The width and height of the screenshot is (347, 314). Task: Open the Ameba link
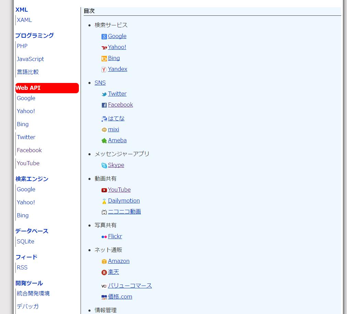pos(117,140)
